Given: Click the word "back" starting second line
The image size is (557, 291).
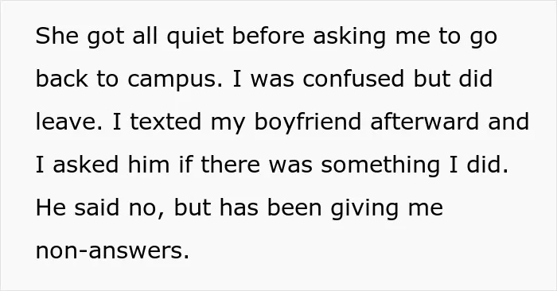Looking at the screenshot, I should coord(62,79).
